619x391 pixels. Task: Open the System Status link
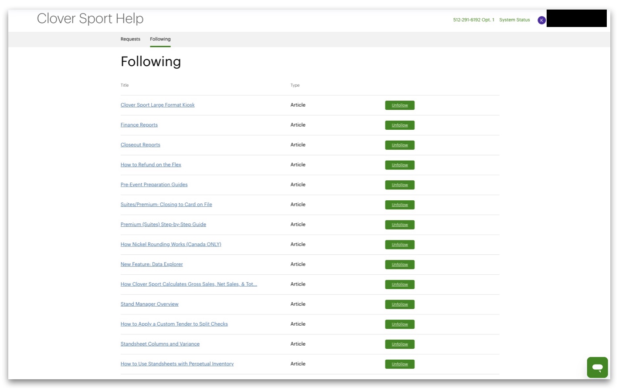pyautogui.click(x=514, y=20)
